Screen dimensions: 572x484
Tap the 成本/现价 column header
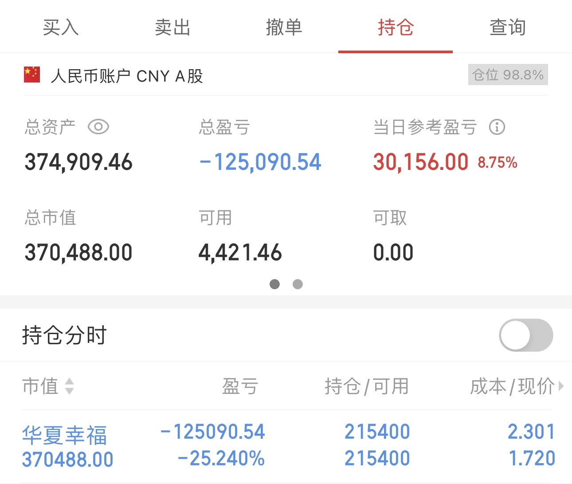[x=512, y=386]
